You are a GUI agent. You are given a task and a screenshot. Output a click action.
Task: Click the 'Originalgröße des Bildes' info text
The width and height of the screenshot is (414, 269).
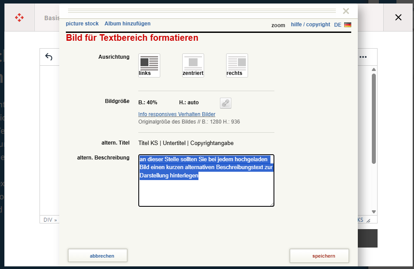tap(189, 122)
